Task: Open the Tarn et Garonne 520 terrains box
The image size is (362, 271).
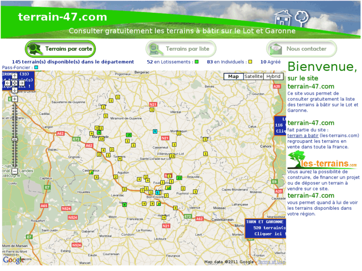Action: pos(265,228)
